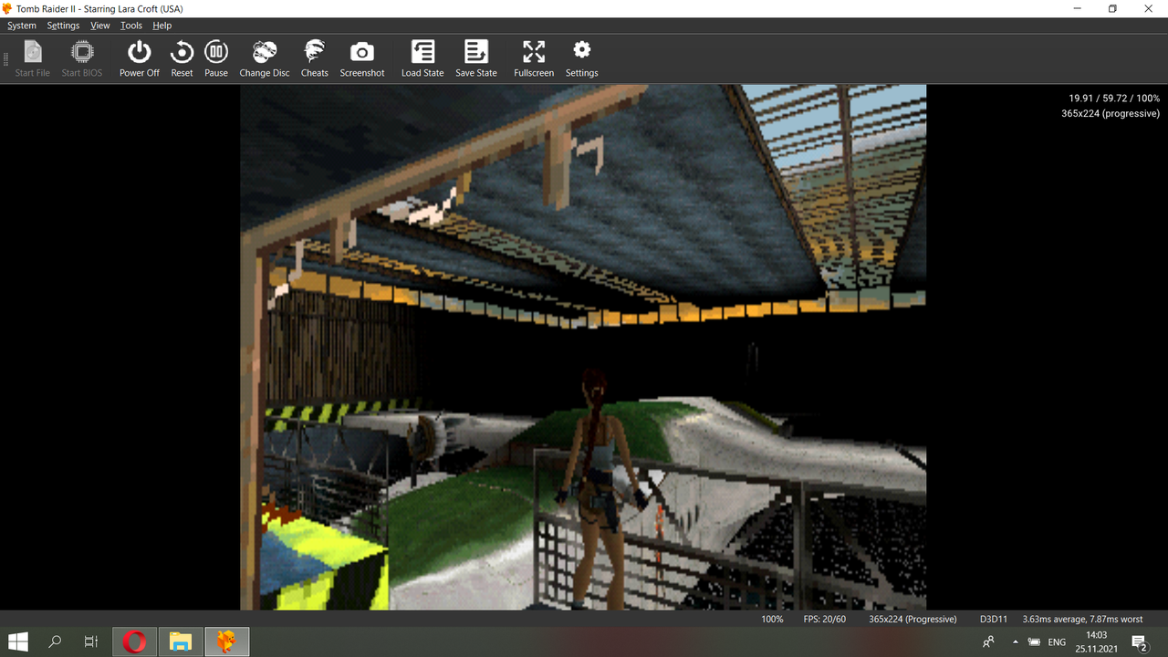Switch the ENG input language
The height and width of the screenshot is (657, 1168).
(1057, 642)
